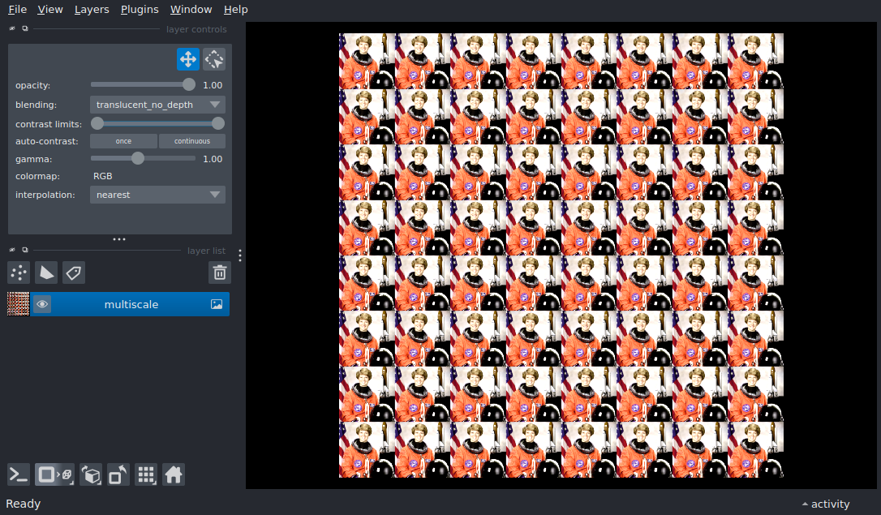Click the Ready status text

click(x=23, y=504)
